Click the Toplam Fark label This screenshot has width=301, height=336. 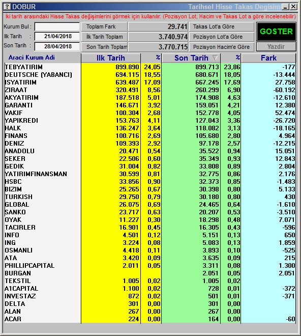[x=104, y=26]
